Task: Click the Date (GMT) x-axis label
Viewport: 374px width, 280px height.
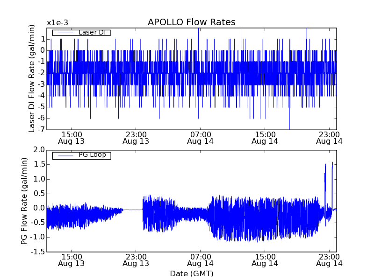Action: (191, 273)
